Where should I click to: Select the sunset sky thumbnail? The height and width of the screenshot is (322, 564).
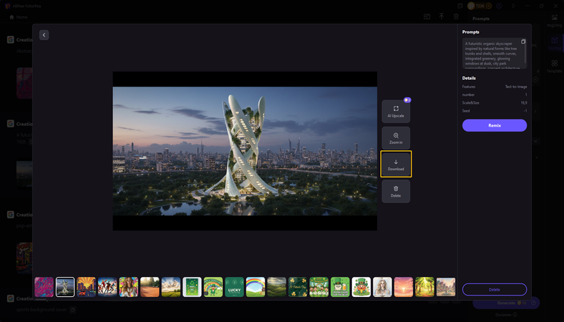(x=404, y=287)
